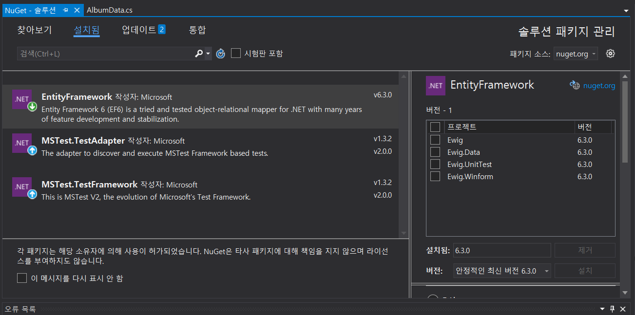Select the EntityFramework package icon

(x=23, y=100)
